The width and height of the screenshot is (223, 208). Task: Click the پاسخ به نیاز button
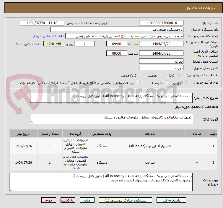(x=171, y=200)
